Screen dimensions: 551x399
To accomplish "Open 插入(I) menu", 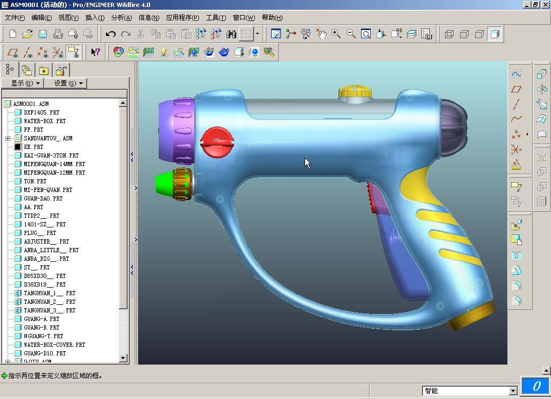I will tap(95, 18).
